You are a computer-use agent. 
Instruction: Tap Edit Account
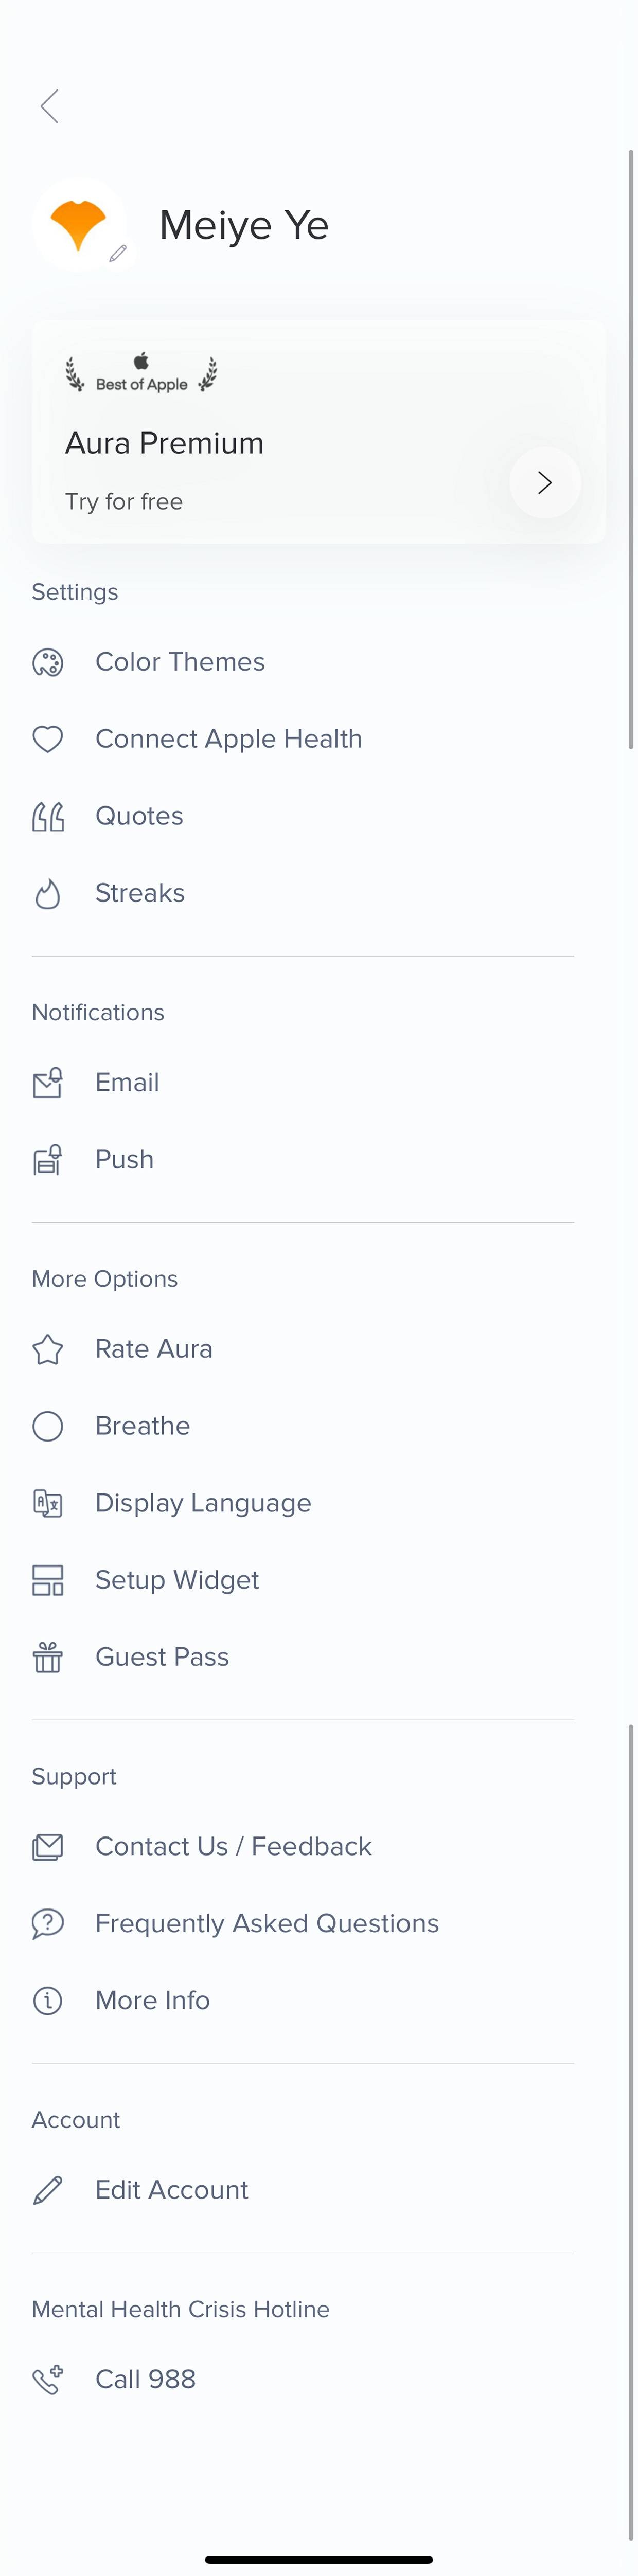pos(303,2190)
